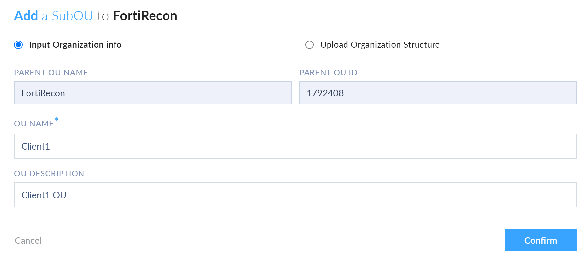Click the 'SubOU' word in the heading
The width and height of the screenshot is (585, 254).
click(72, 16)
